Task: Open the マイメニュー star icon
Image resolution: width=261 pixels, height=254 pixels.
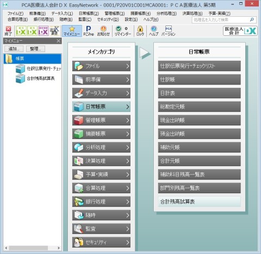Action: point(72,31)
